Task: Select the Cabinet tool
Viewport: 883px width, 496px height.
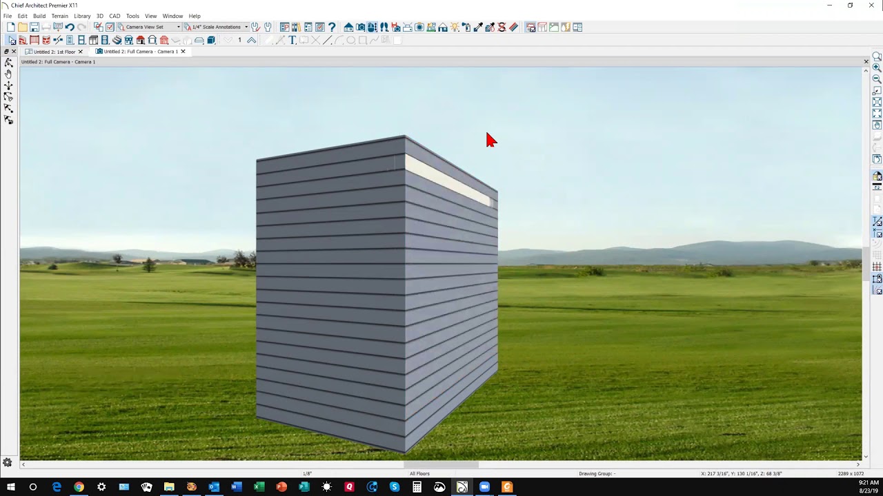Action: click(93, 40)
